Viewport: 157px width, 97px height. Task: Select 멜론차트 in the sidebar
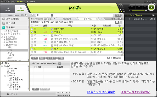14,28
